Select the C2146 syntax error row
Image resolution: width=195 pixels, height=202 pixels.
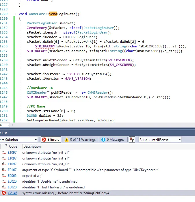pyautogui.click(x=98, y=193)
